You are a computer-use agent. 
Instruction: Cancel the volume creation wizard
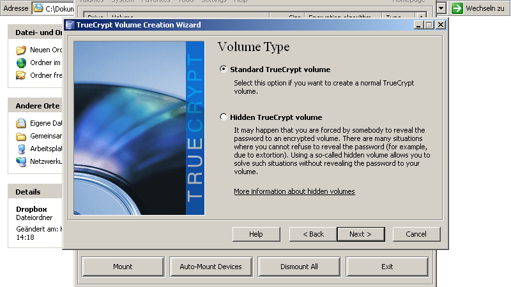click(x=416, y=234)
